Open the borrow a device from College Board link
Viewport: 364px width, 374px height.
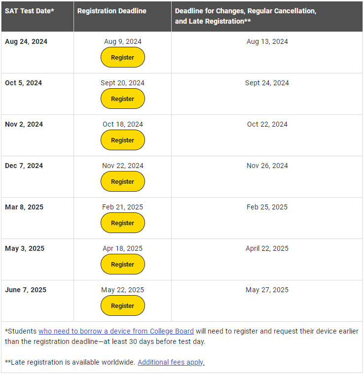pos(116,331)
